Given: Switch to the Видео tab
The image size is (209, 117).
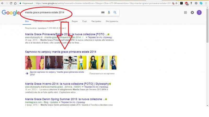Looking at the screenshot, I should [x=74, y=21].
